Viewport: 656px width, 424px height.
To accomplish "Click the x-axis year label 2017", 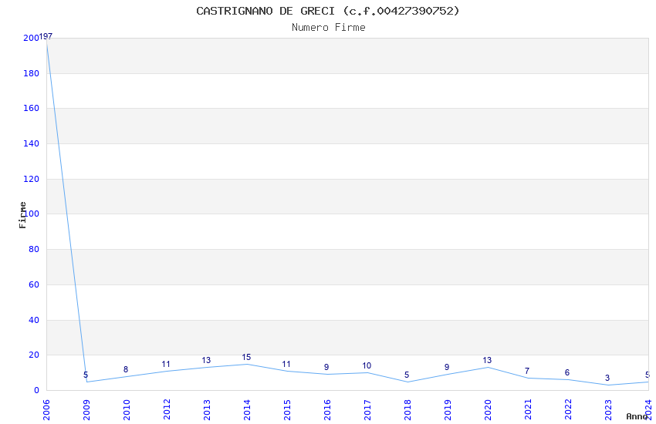I will (367, 409).
